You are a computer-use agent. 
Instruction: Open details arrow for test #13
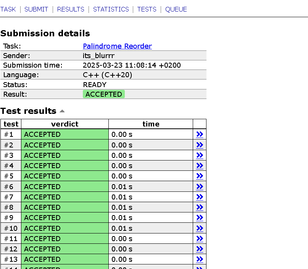200,259
